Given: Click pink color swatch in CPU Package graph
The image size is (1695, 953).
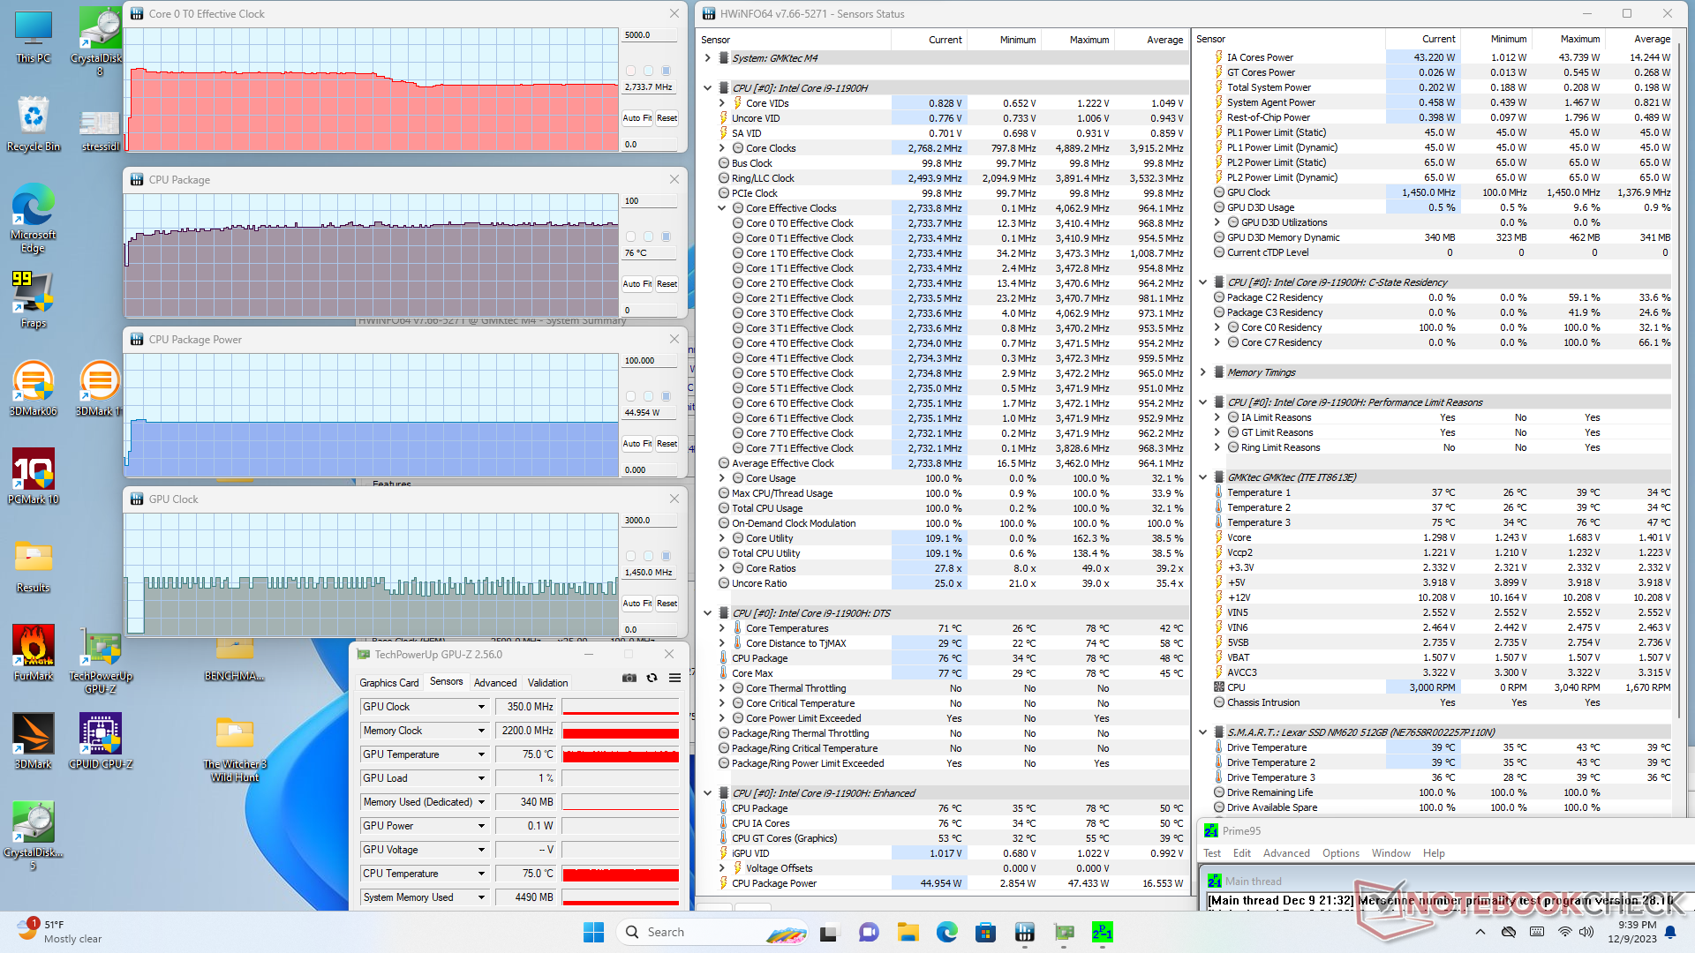Looking at the screenshot, I should pyautogui.click(x=630, y=236).
